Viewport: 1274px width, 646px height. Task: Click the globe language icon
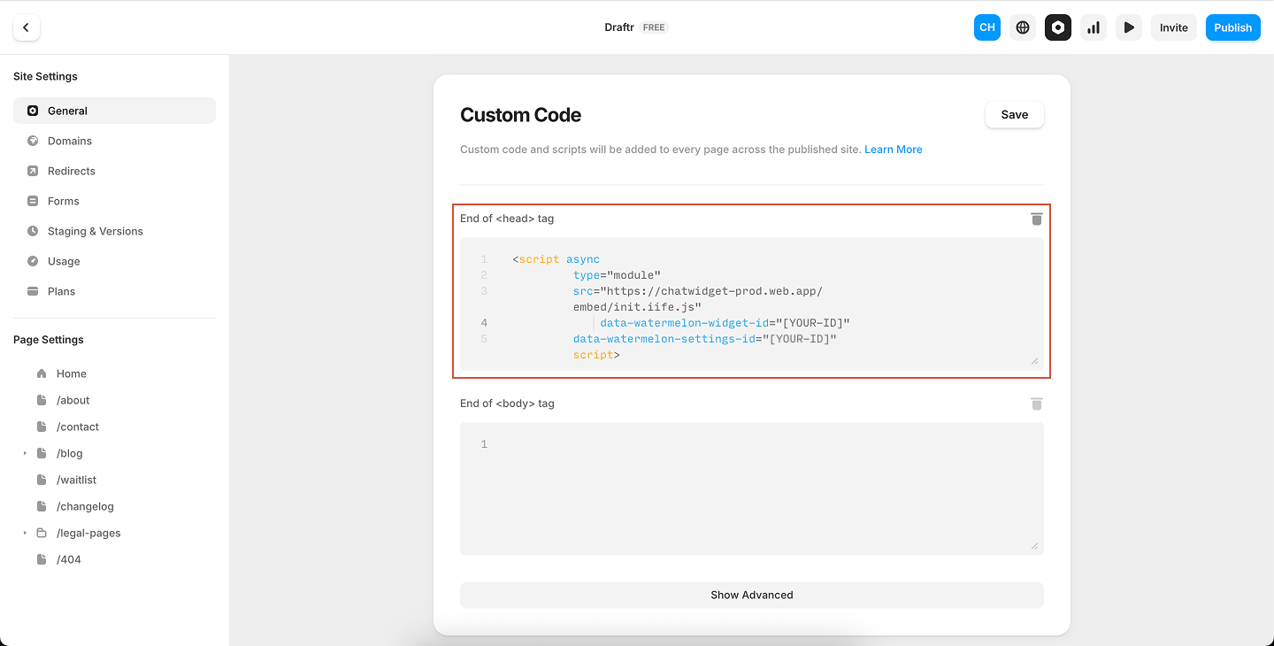pos(1023,27)
